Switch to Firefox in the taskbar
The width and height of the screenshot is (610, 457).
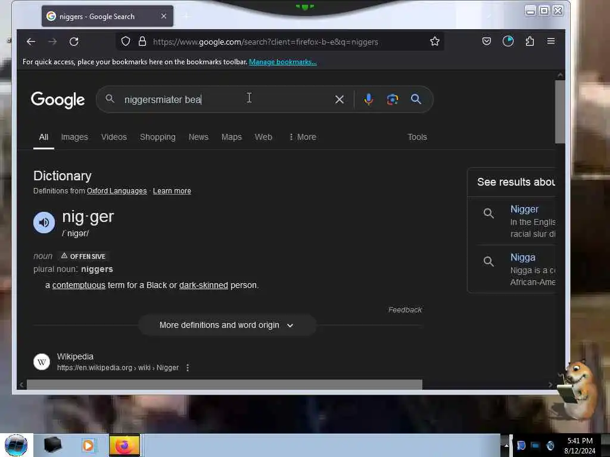124,445
